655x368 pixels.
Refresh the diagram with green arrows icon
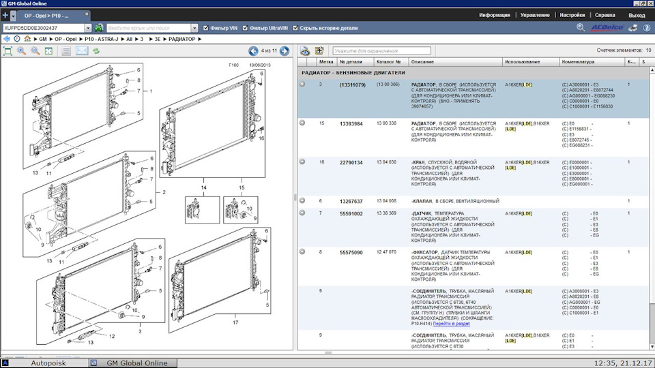[x=96, y=51]
